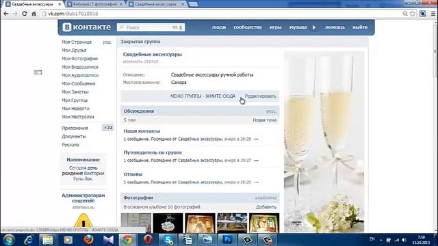Image resolution: width=438 pixels, height=246 pixels.
Task: Open discussion 'Наши контакты'
Action: coord(142,131)
